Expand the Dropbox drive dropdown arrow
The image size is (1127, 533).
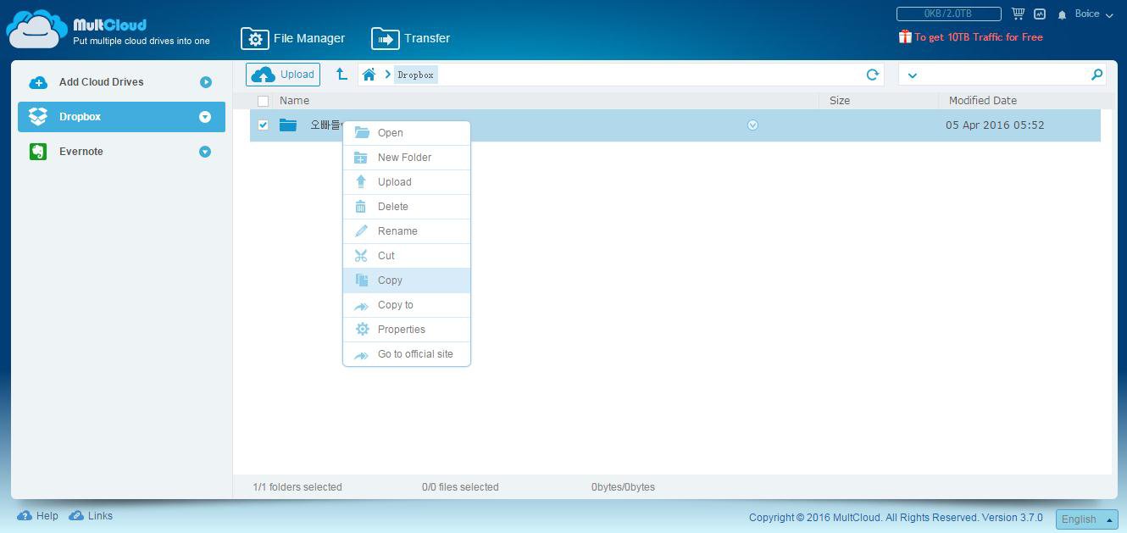tap(205, 117)
